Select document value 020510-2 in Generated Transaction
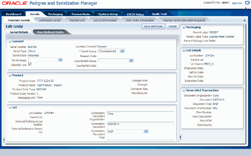The width and height of the screenshot is (251, 156). 218,100
